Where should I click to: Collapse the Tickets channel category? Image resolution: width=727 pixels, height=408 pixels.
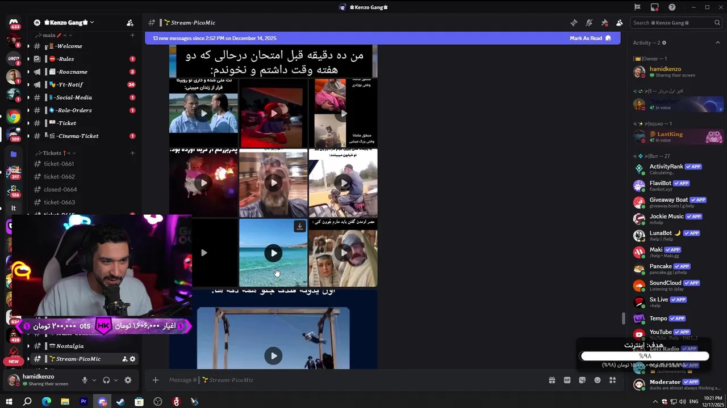(x=55, y=153)
